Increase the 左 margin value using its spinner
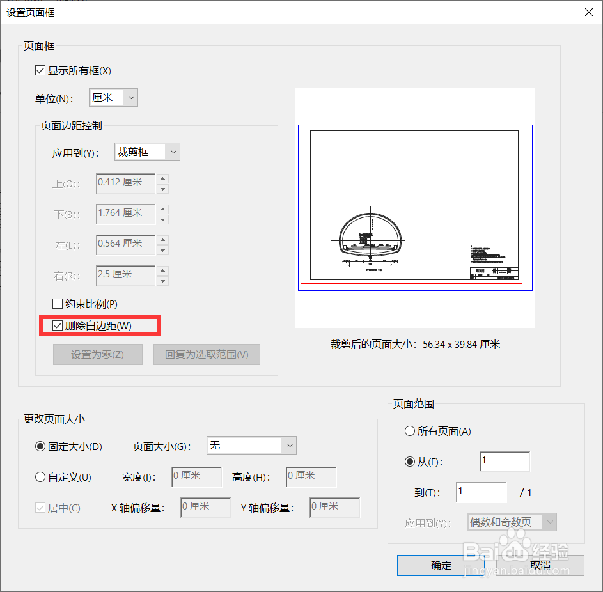 163,241
